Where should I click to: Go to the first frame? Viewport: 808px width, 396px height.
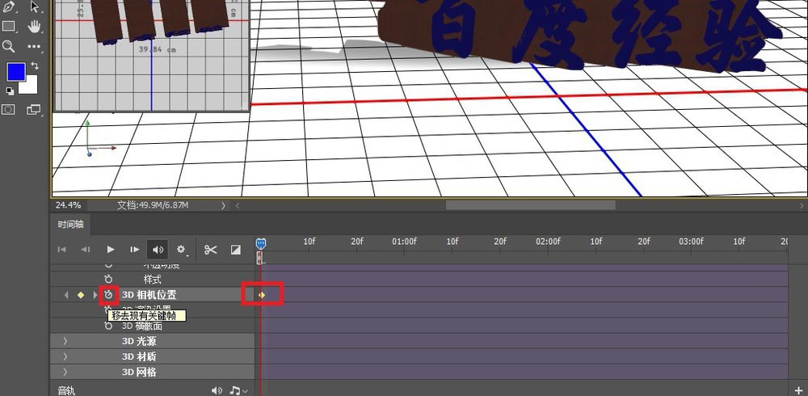(62, 250)
